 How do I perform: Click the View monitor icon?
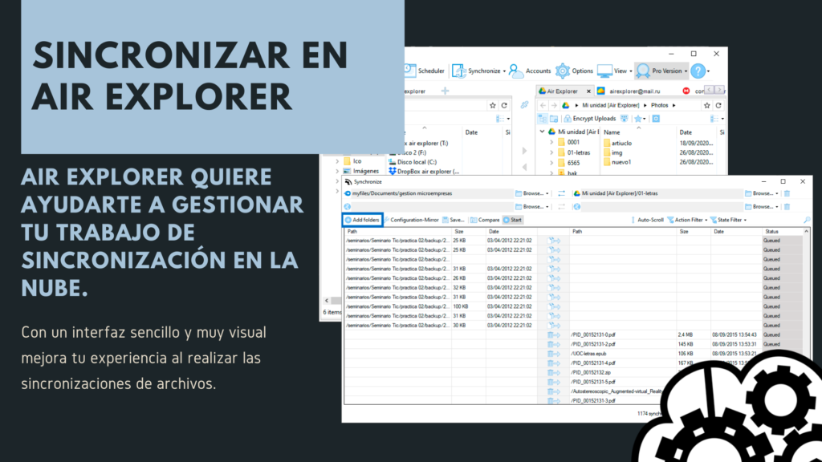pyautogui.click(x=604, y=71)
